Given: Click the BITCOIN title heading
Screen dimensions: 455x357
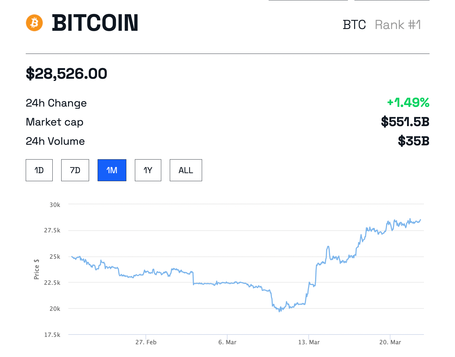Looking at the screenshot, I should click(x=95, y=23).
